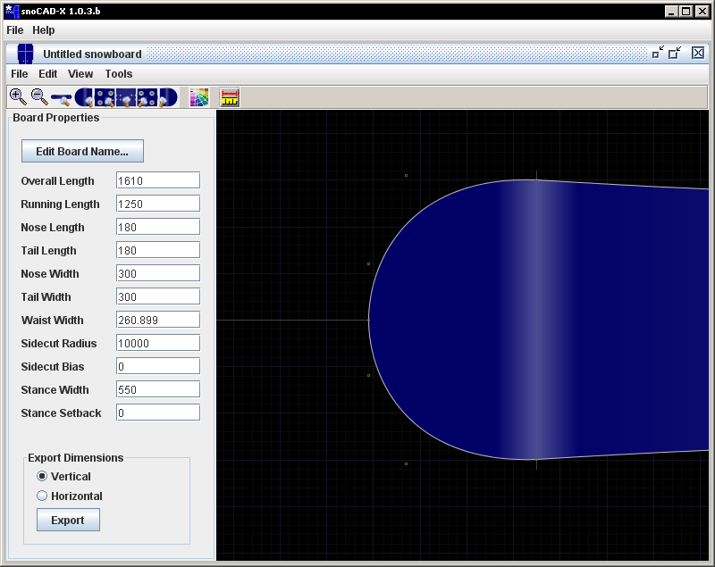Focus the Overall Length input field
Viewport: 715px width, 567px height.
coord(157,180)
